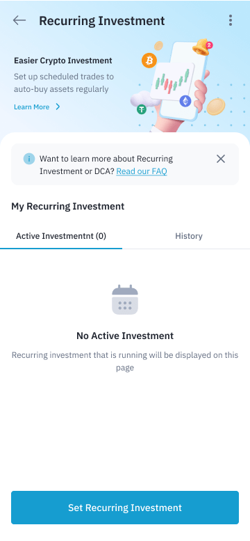
Task: Click the gray calendar empty-state icon
Action: pyautogui.click(x=125, y=299)
